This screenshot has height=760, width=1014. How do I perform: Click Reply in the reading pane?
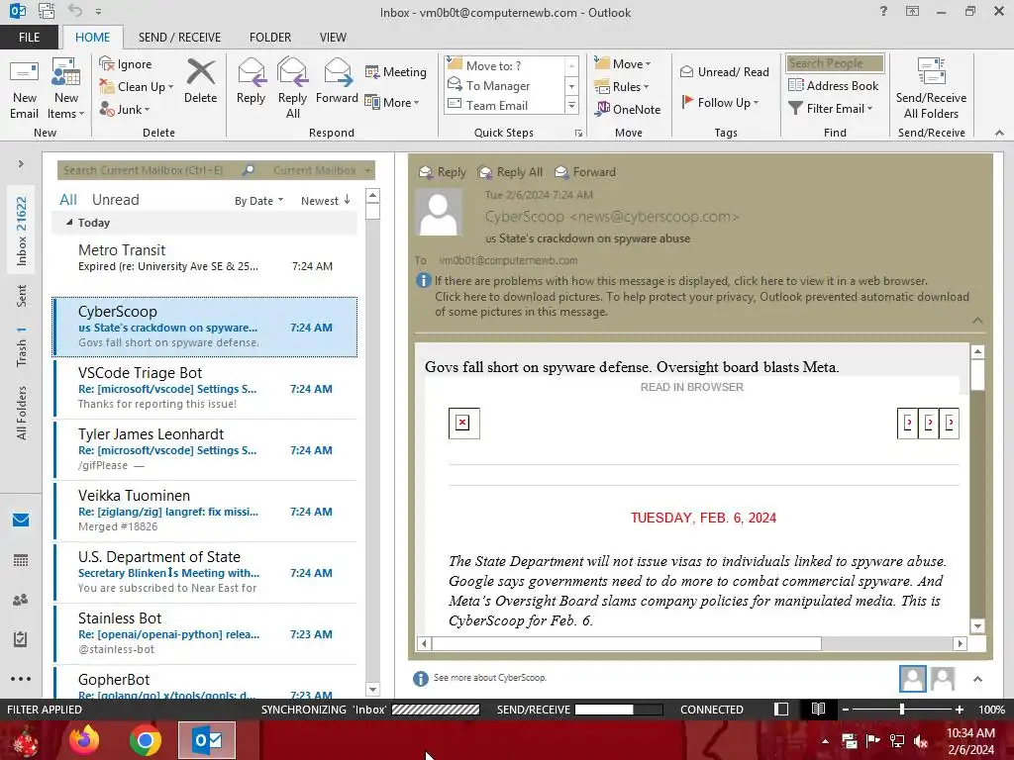point(443,172)
